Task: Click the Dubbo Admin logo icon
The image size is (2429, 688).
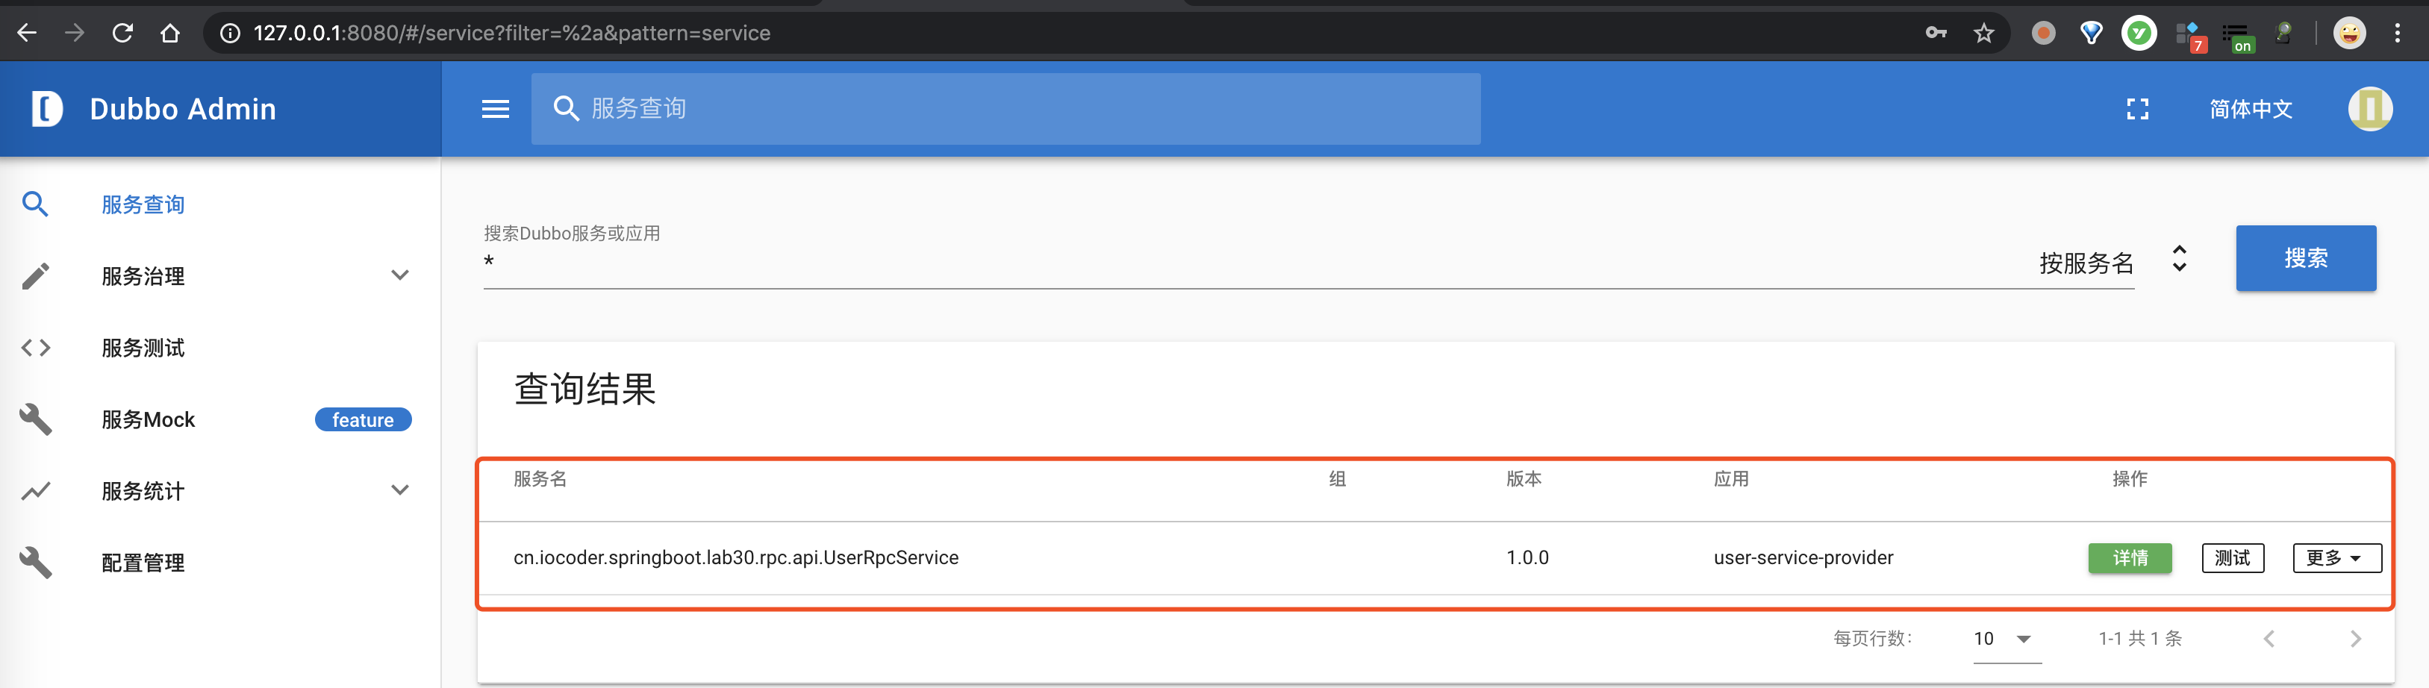Action: click(x=46, y=110)
